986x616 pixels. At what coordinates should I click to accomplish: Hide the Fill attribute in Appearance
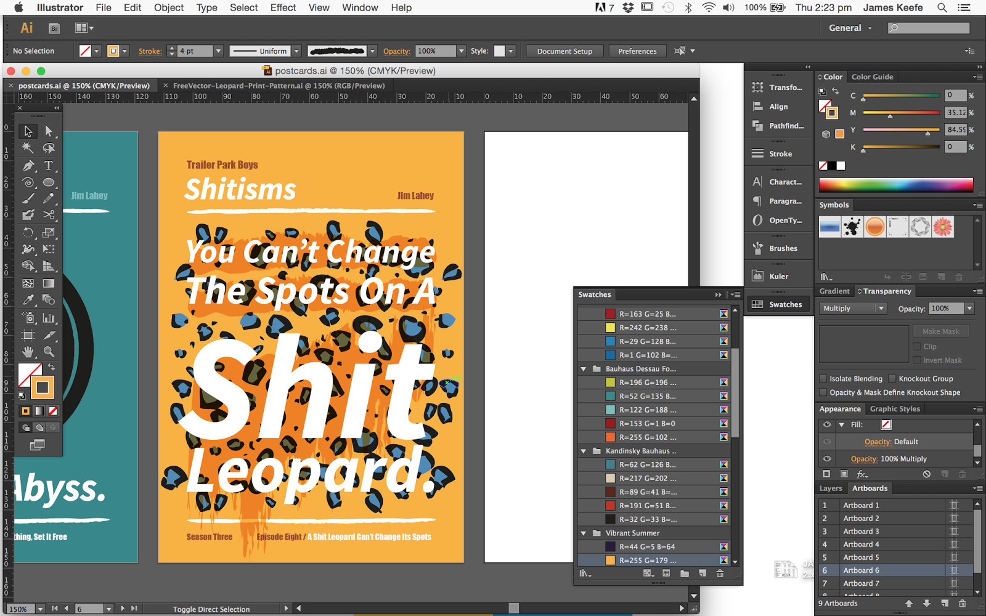click(827, 424)
